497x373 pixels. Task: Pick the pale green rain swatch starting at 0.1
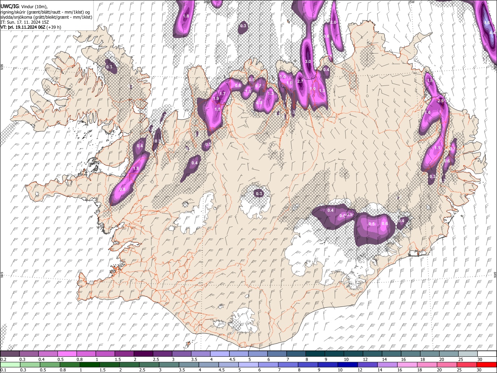(x=10, y=364)
